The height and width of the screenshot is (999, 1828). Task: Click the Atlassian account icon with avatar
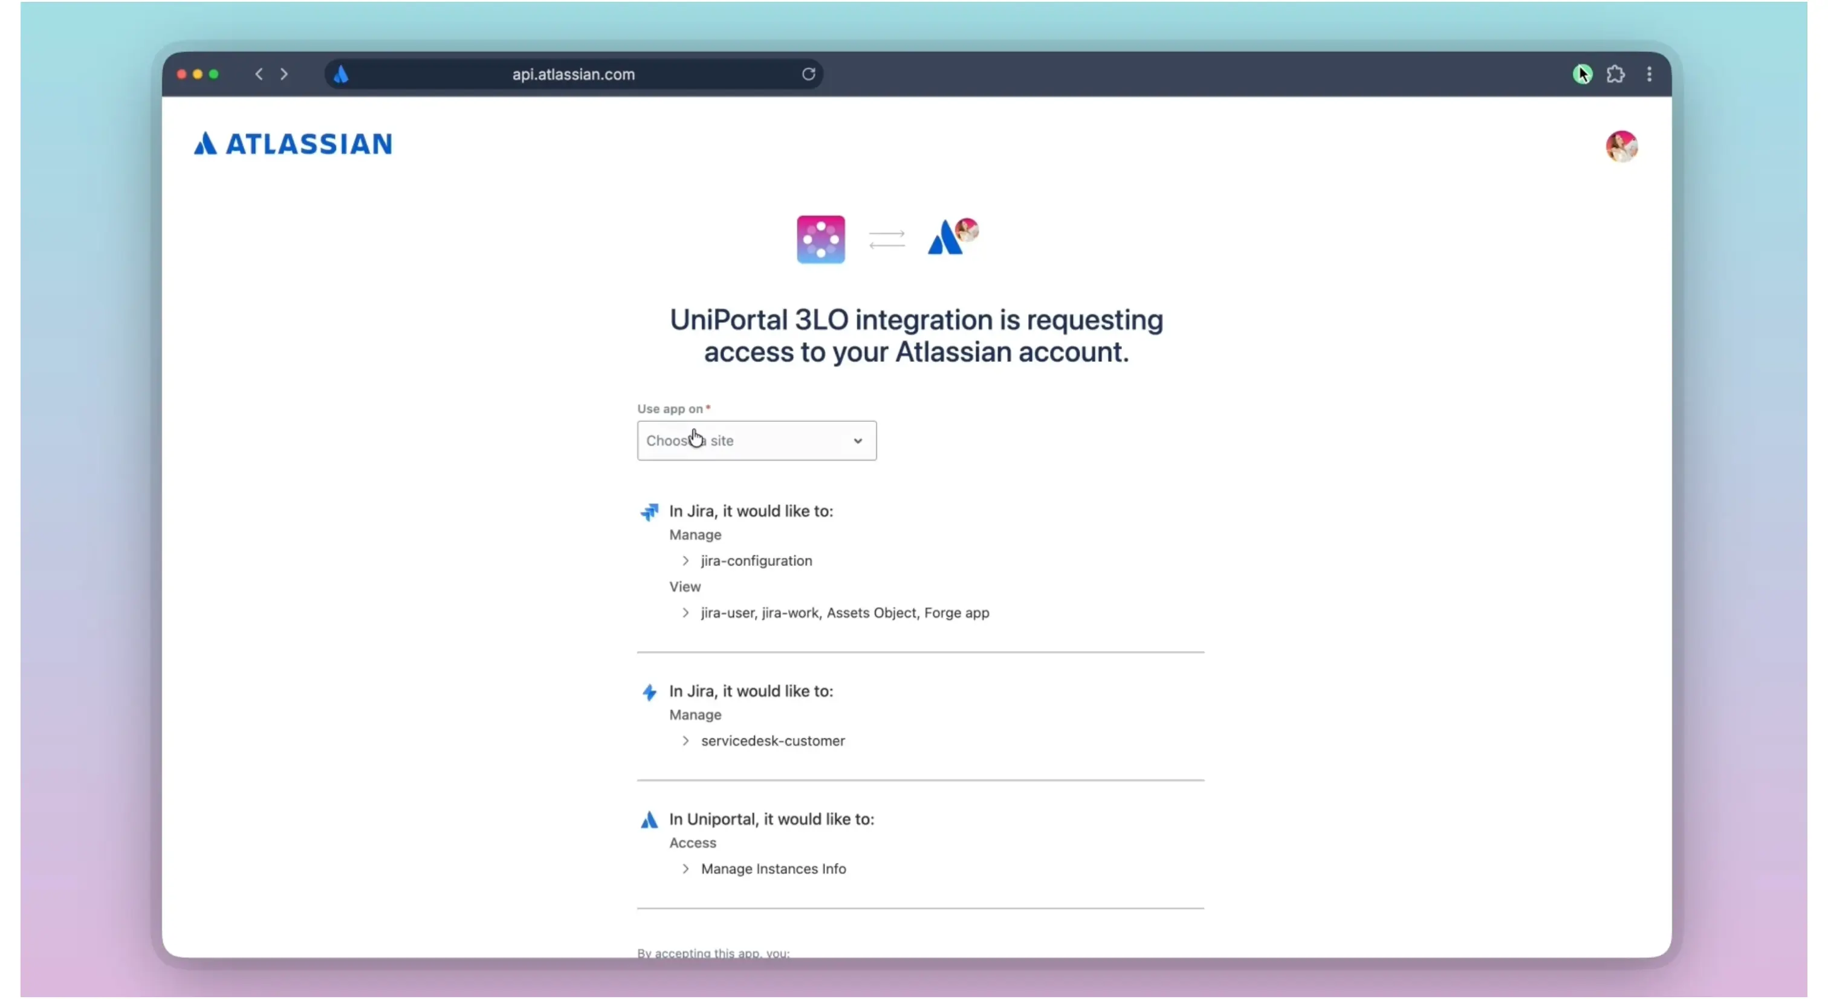(x=953, y=237)
